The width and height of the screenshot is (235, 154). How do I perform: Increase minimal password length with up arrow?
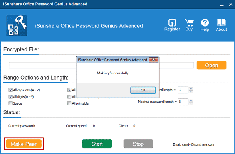(191, 88)
